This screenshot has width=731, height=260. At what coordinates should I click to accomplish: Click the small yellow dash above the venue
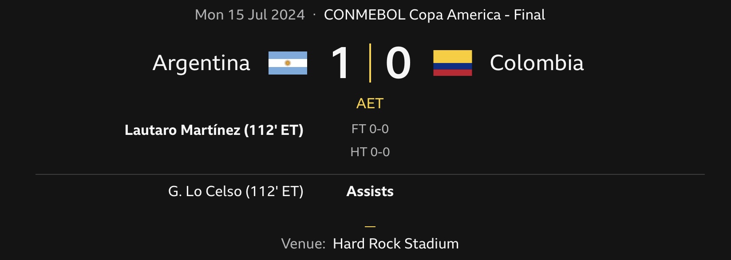point(370,226)
